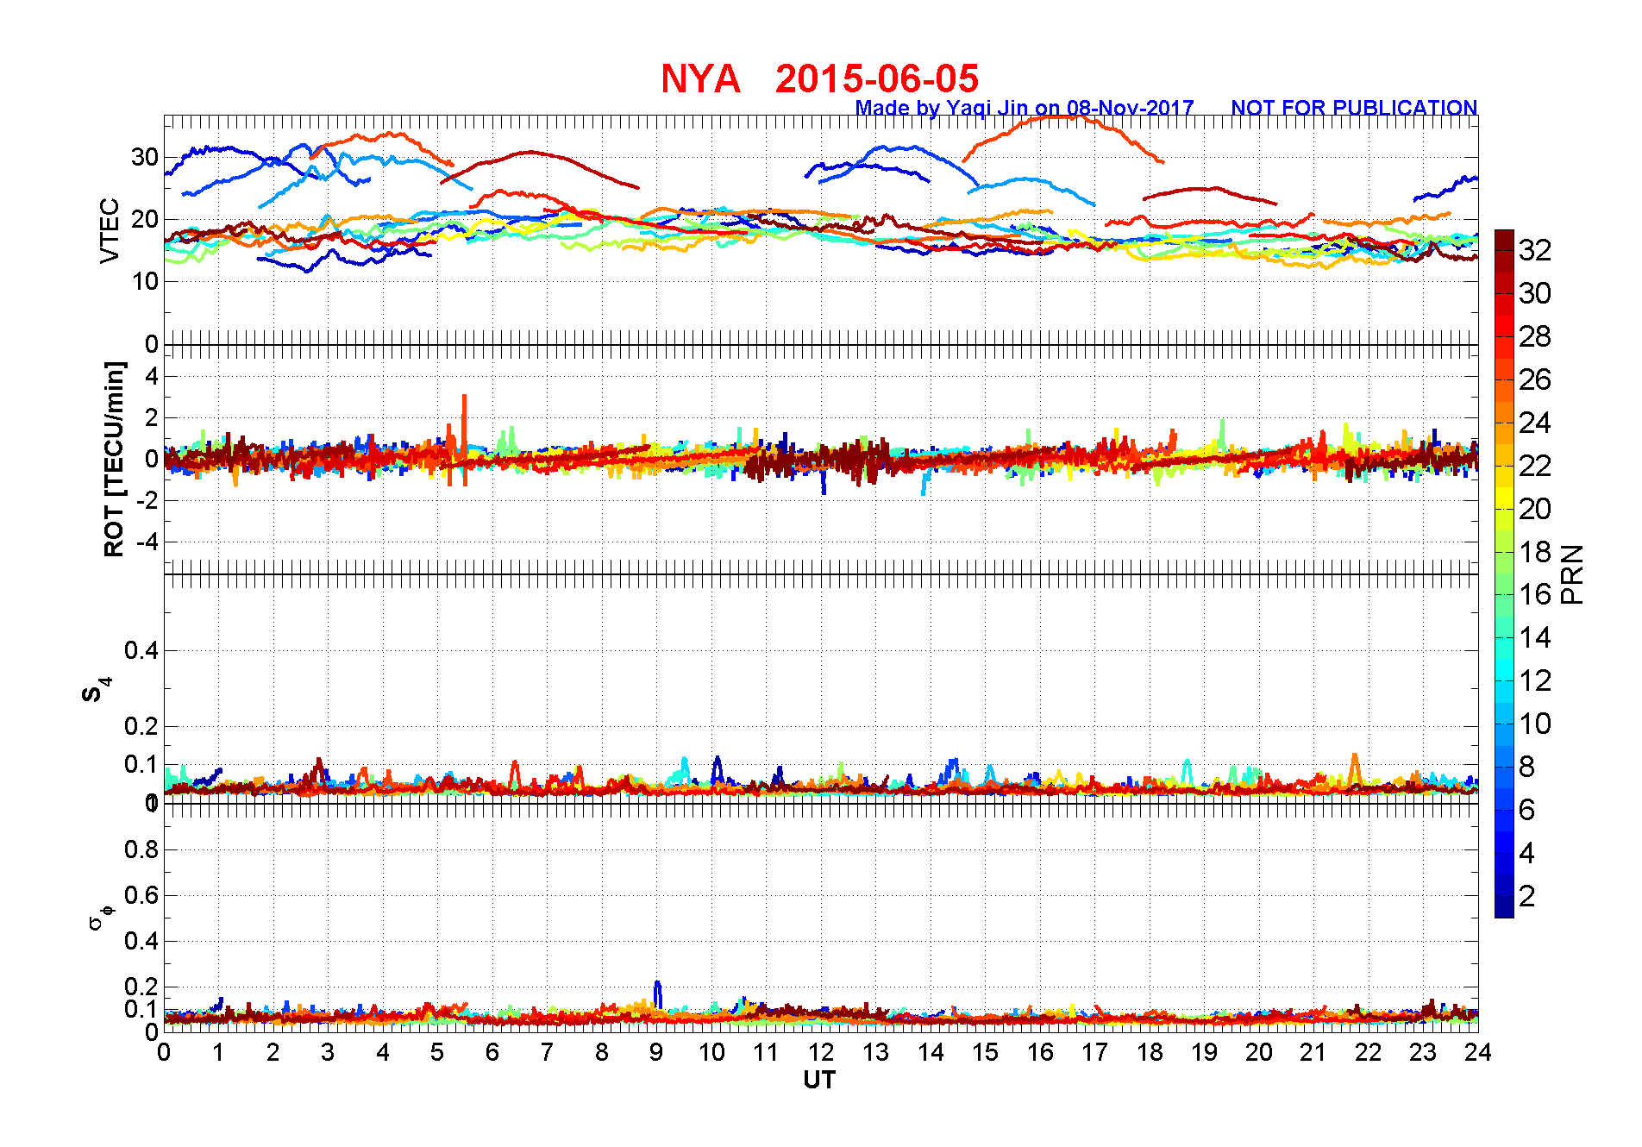
Task: Click x-axis tick label 6
Action: 492,1052
